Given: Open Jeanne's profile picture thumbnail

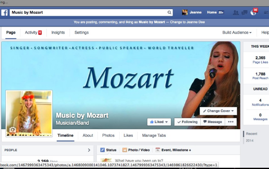Looking at the screenshot, I should coord(185,12).
